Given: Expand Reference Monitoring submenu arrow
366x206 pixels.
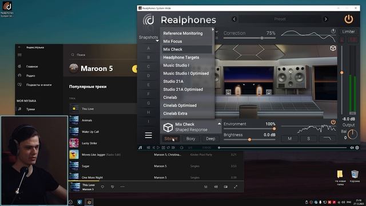Looking at the screenshot, I should coord(213,29).
